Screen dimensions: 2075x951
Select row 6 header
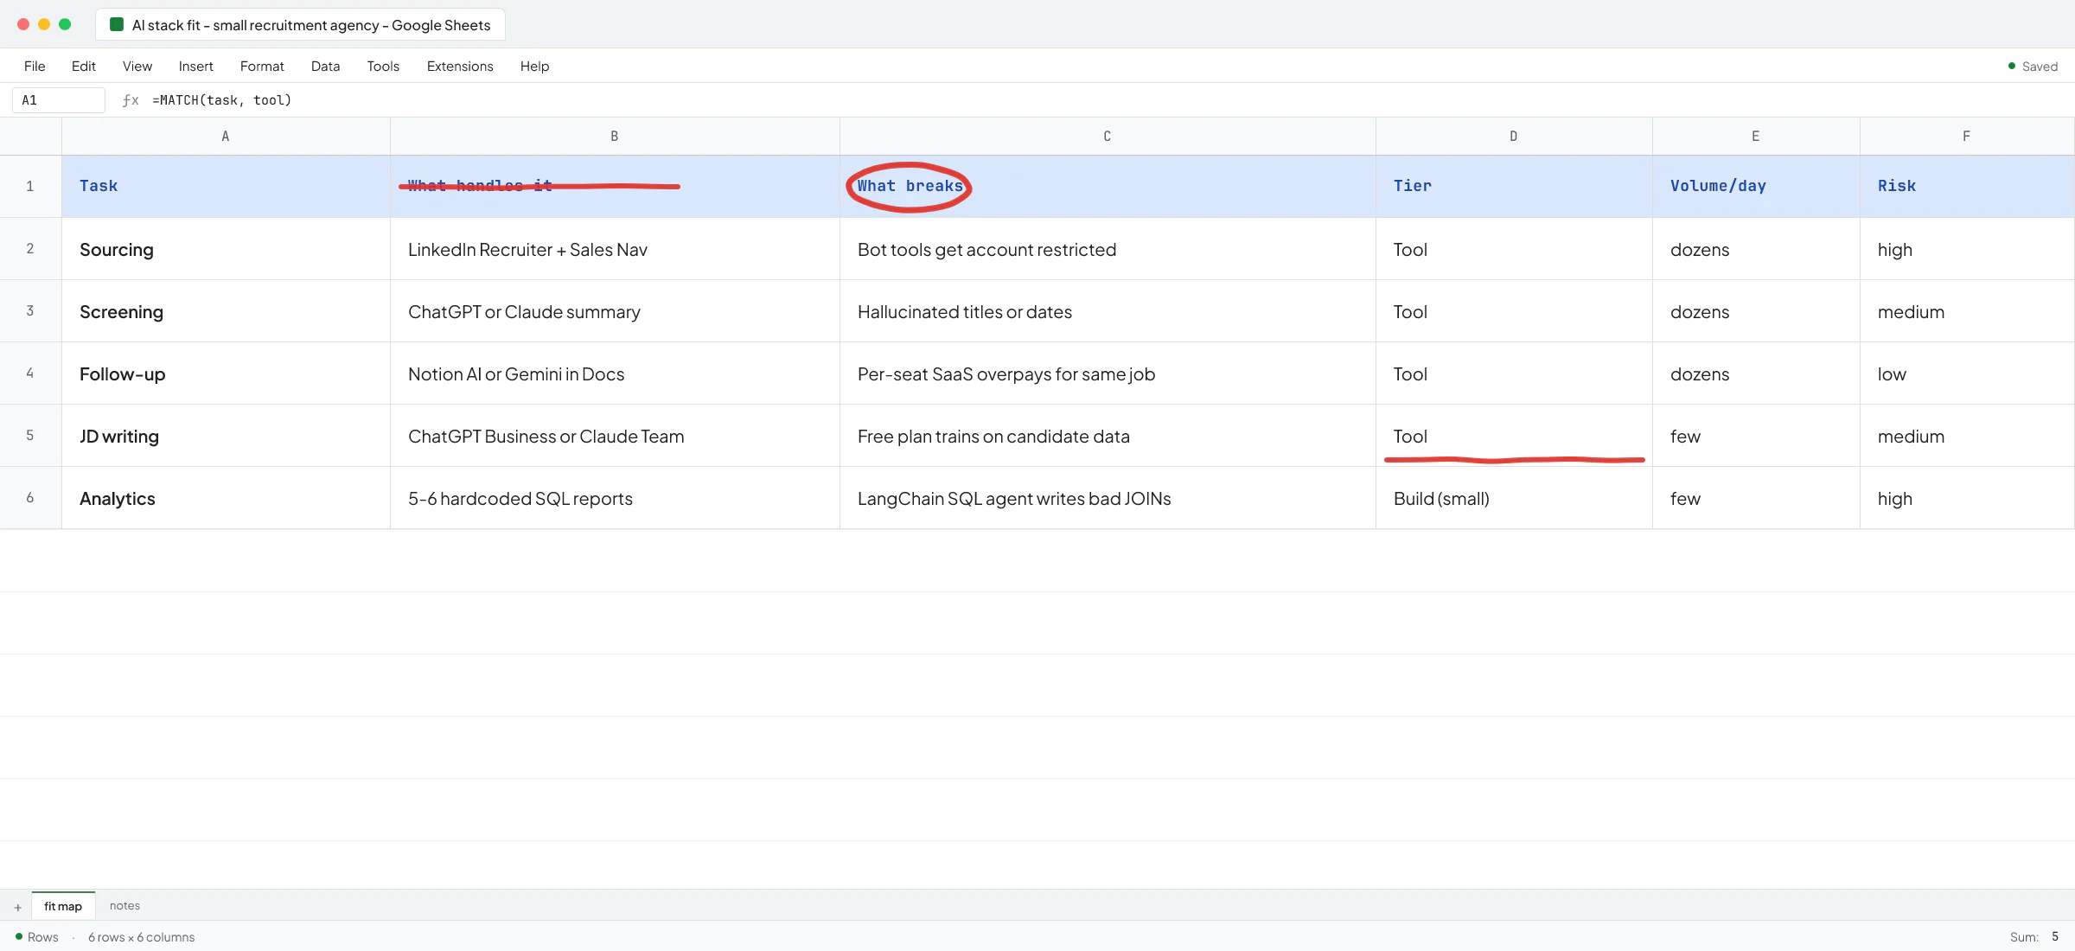30,498
